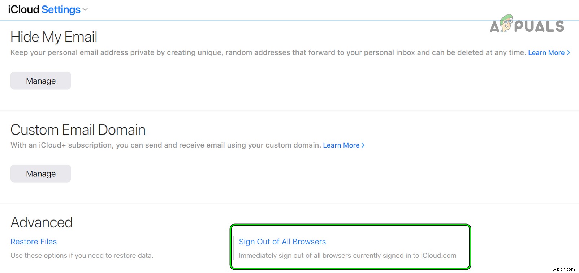
Task: Click the blue Settings title text
Action: (61, 10)
